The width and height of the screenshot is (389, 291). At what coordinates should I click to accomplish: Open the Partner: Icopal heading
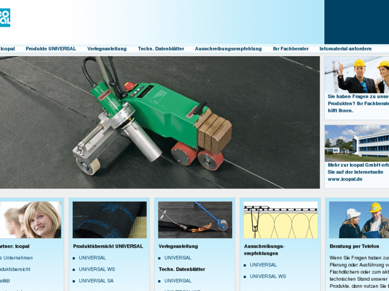click(x=14, y=246)
